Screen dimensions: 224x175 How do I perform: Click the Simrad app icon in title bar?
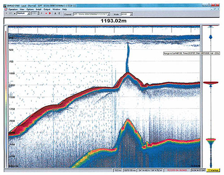(5, 6)
